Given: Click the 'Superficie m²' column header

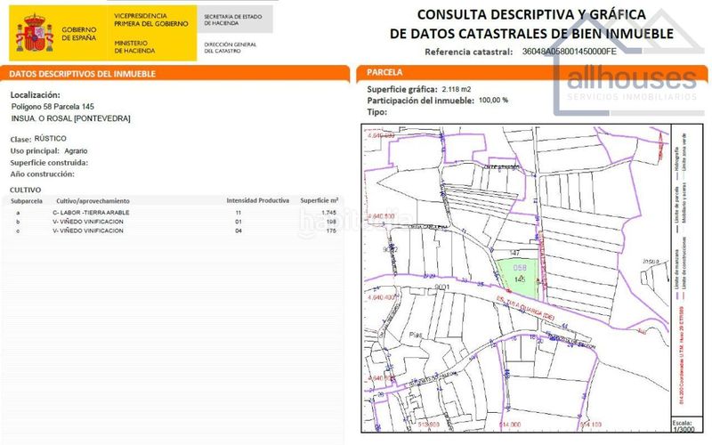Looking at the screenshot, I should click(x=319, y=200).
